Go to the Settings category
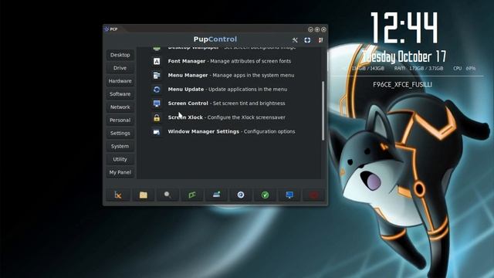Screen dimensions: 494x278 120,133
